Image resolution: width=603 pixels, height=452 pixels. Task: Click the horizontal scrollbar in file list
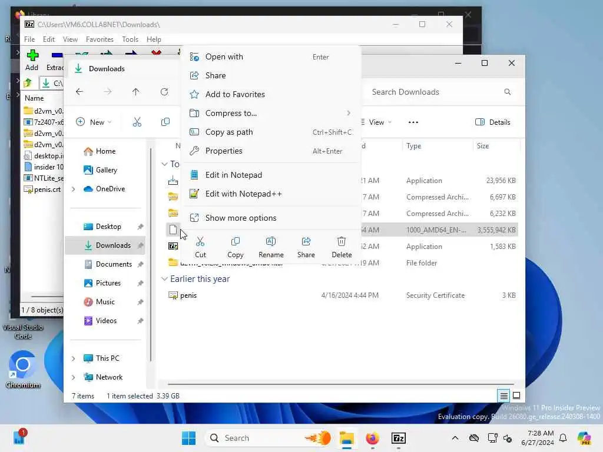341,384
